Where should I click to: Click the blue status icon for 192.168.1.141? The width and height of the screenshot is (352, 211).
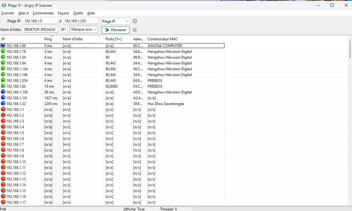[x=3, y=98]
